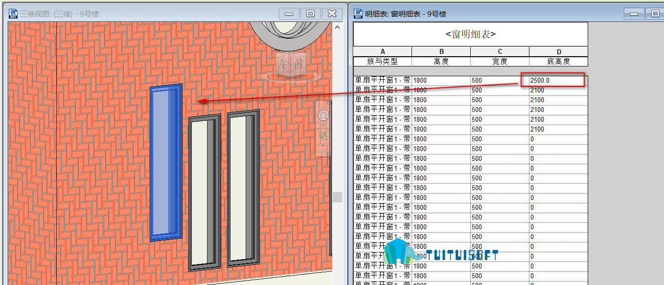Click the schedule title <窗明细表>

tap(471, 34)
